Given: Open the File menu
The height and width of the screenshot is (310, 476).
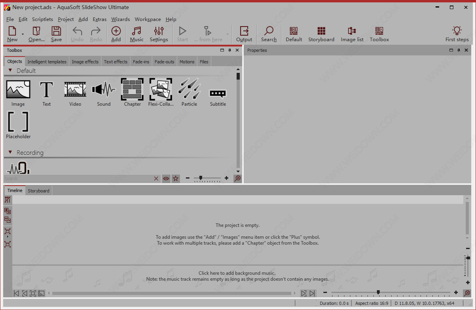Looking at the screenshot, I should click(10, 19).
